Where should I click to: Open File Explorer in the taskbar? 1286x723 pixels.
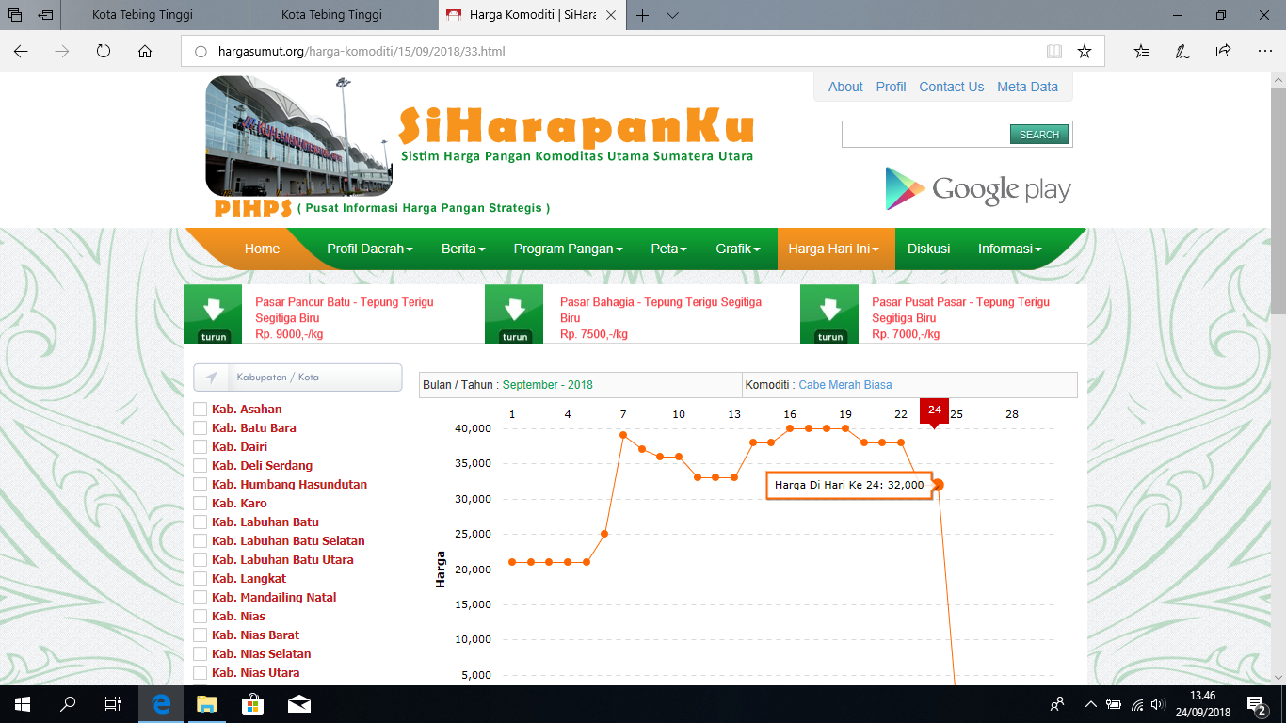click(x=206, y=704)
